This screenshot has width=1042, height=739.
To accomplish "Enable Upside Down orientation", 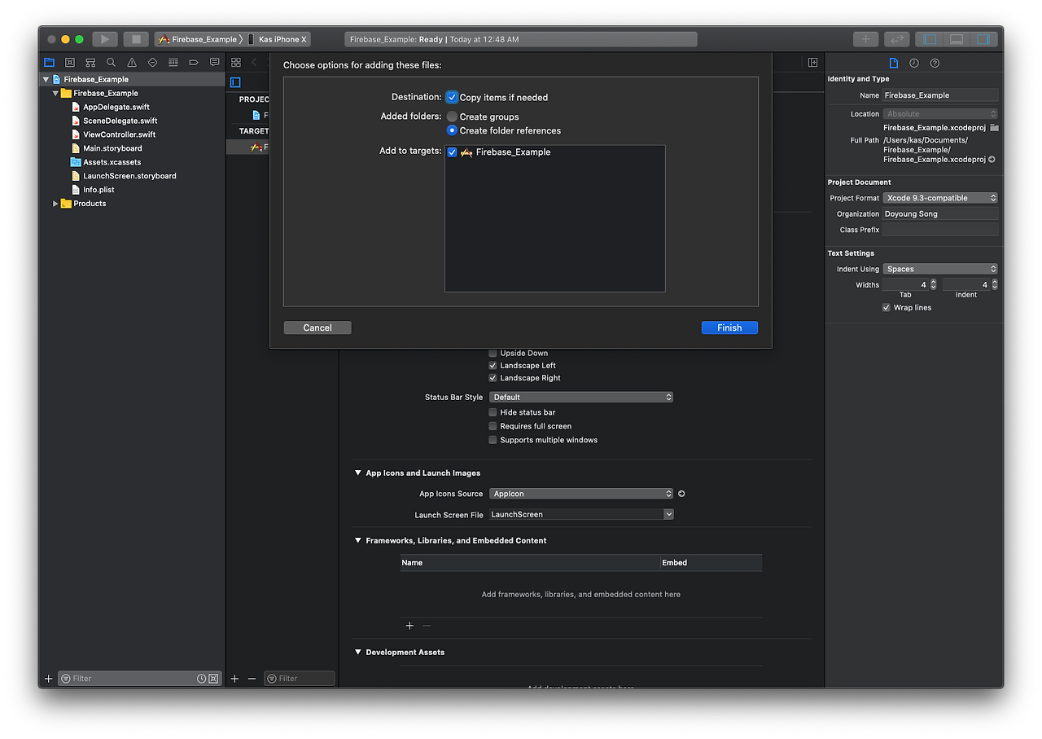I will 493,354.
